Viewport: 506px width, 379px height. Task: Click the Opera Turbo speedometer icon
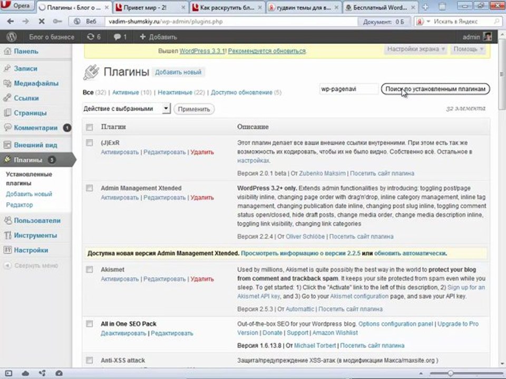[x=59, y=374]
